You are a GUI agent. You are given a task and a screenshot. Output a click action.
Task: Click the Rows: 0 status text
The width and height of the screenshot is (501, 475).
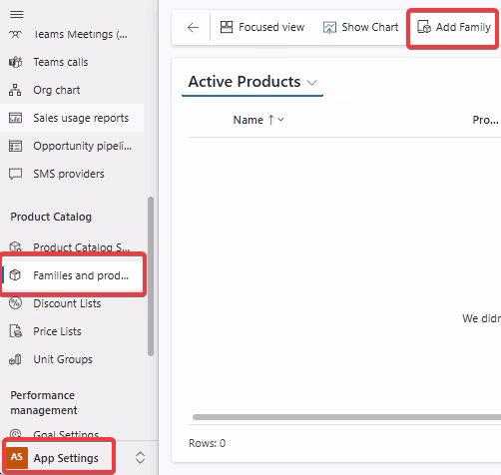tap(207, 443)
